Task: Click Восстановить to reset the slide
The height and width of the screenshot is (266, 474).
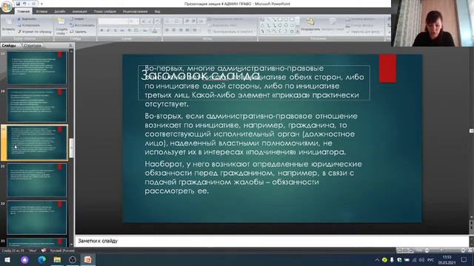Action: [82, 25]
